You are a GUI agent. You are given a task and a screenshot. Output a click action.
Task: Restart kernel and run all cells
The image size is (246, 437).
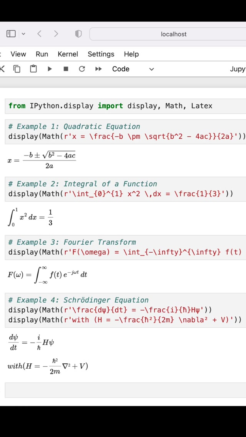click(98, 69)
